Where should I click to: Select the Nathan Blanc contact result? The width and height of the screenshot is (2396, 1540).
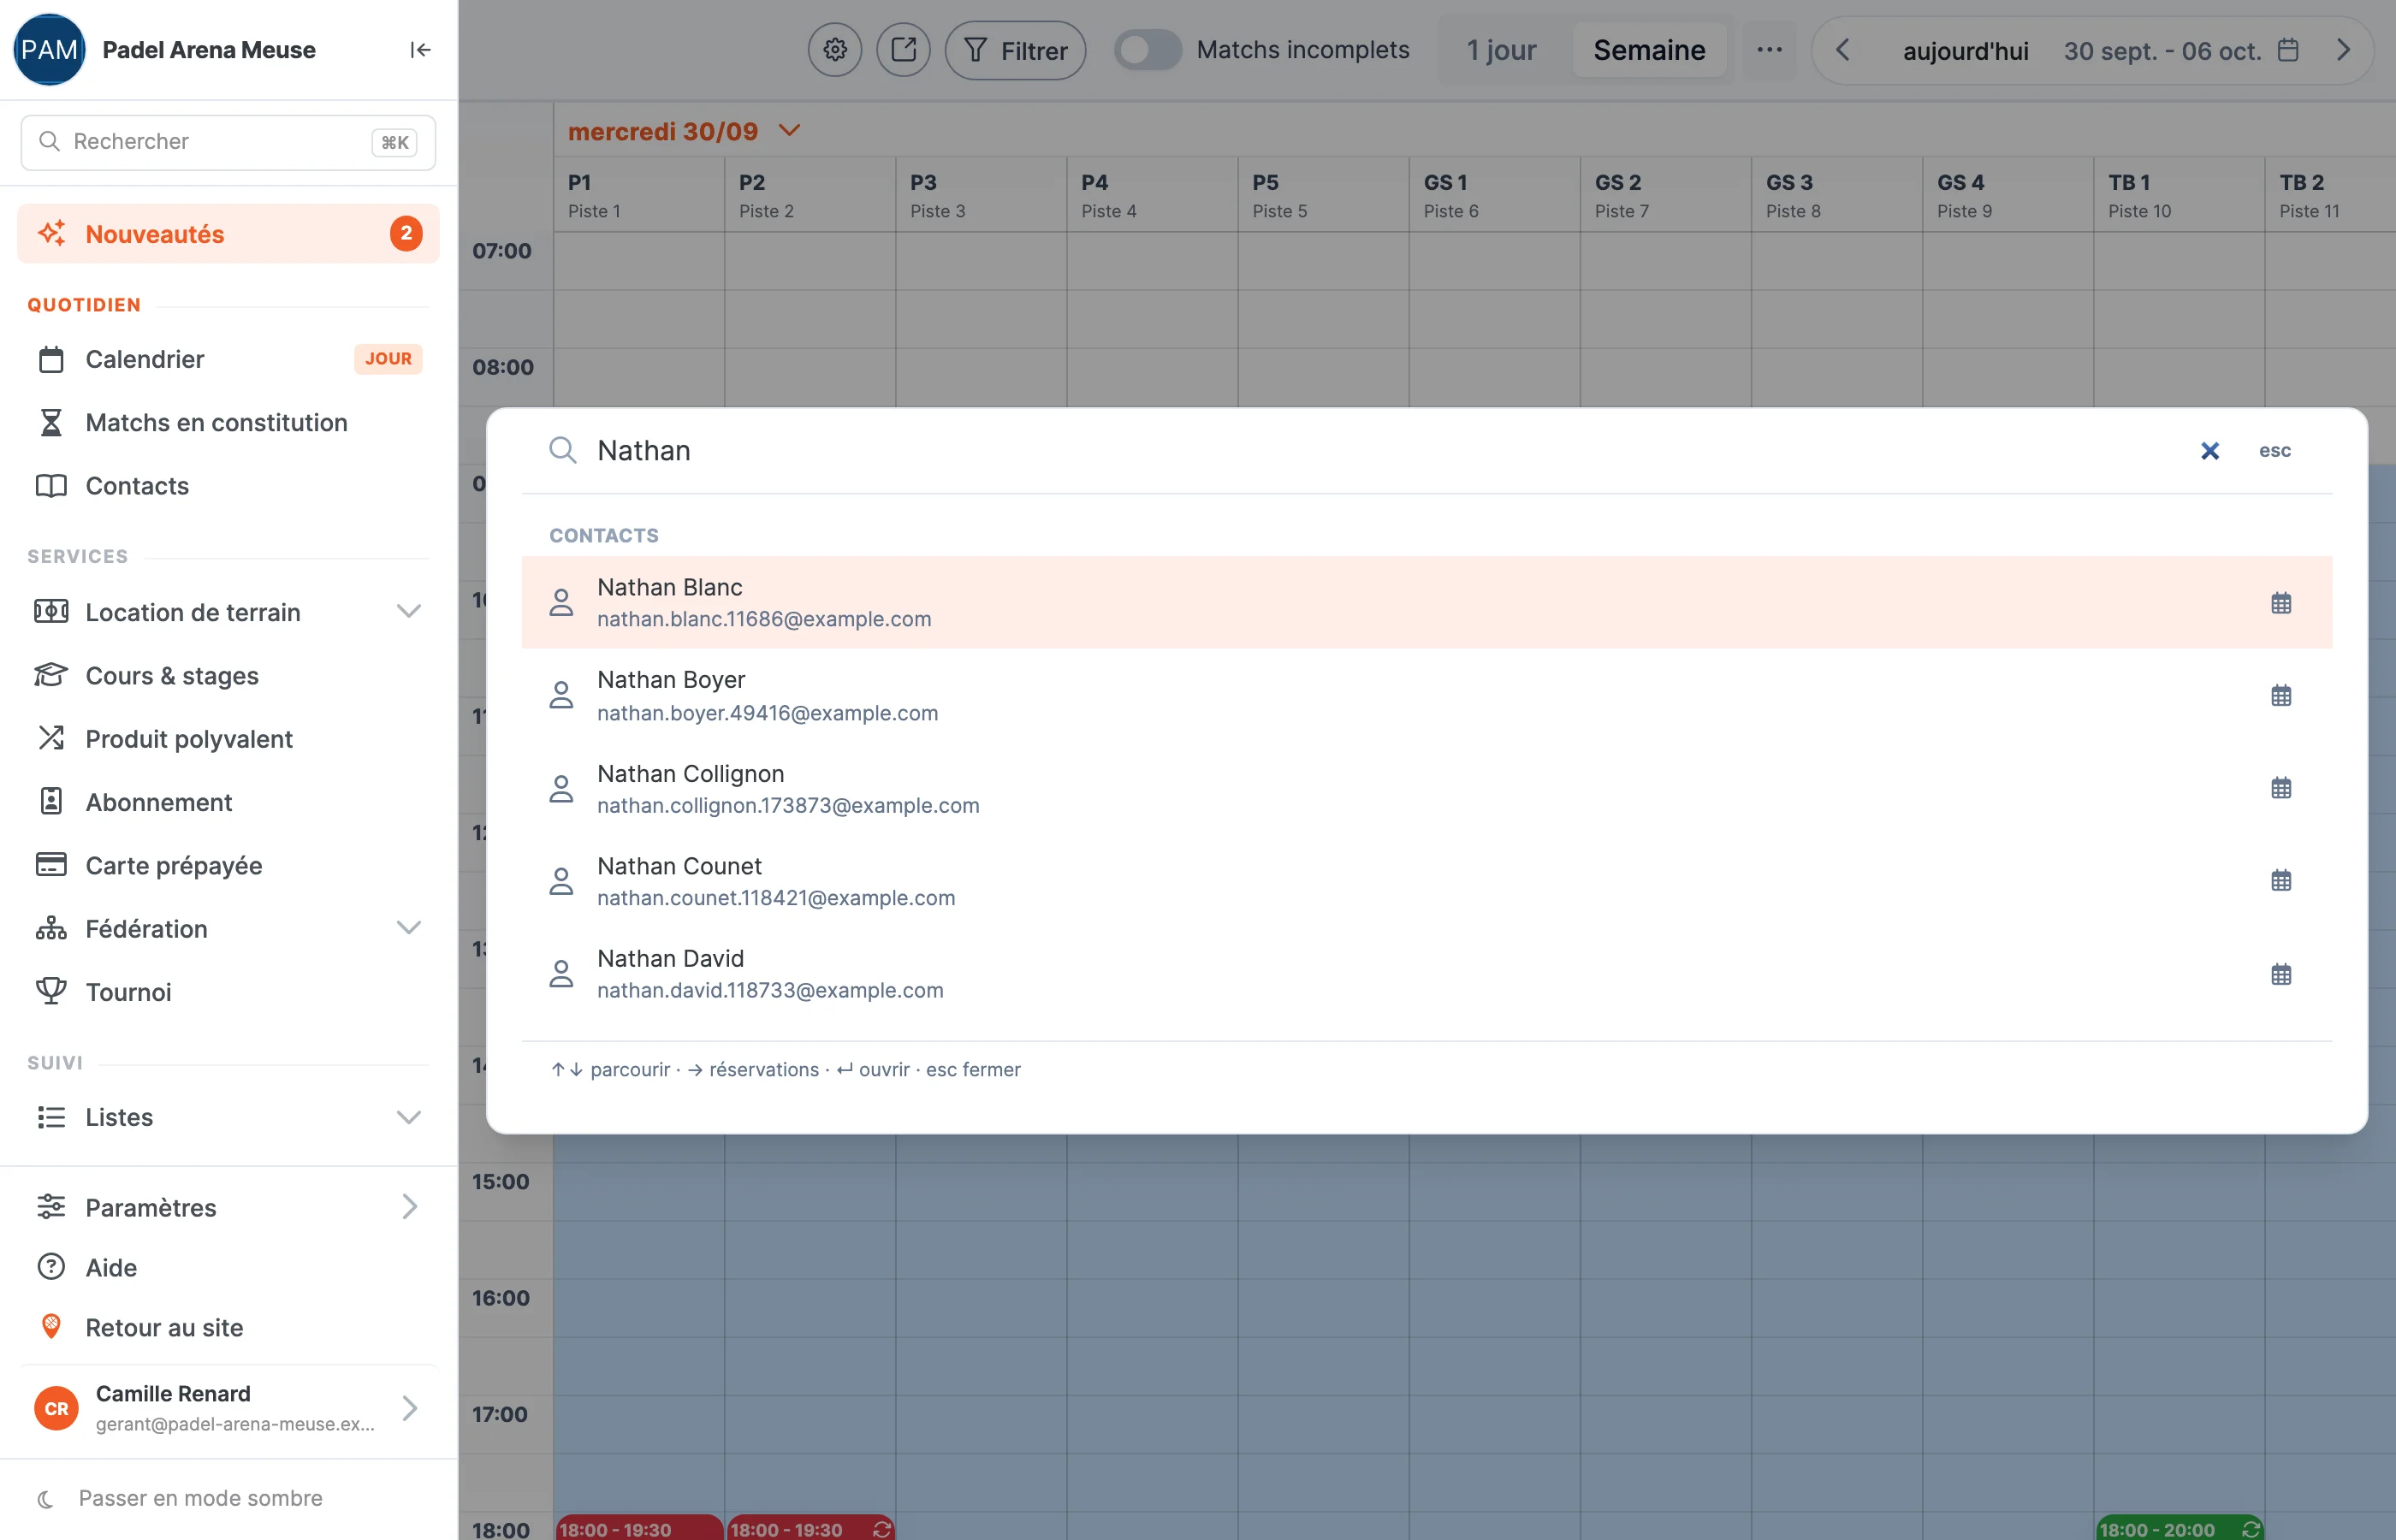(1427, 603)
